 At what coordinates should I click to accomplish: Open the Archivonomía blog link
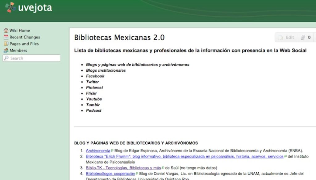click(98, 150)
